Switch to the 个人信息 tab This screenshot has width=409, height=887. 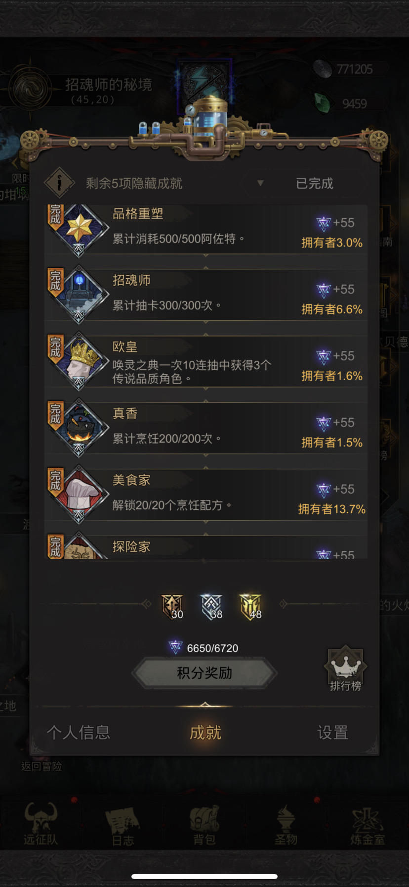coord(79,732)
